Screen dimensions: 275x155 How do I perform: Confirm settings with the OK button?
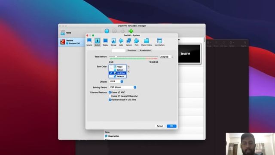[171, 126]
